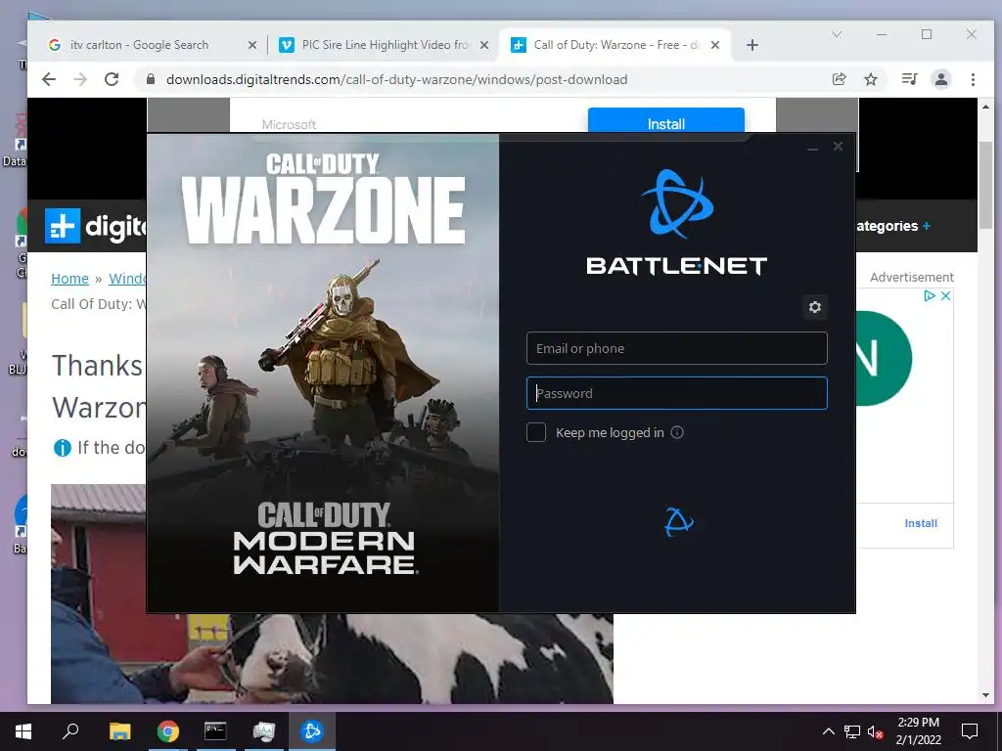This screenshot has height=751, width=1002.
Task: Click the Chrome address bar URL
Action: (396, 79)
